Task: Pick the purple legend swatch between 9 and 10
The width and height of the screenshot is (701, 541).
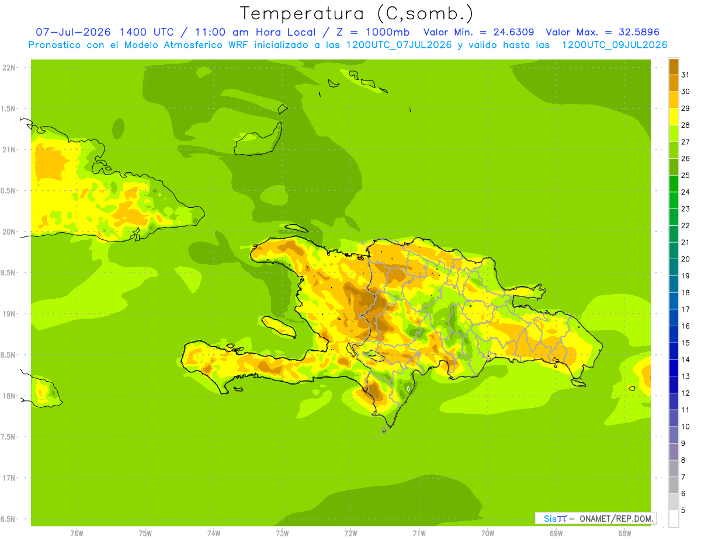Action: 674,435
